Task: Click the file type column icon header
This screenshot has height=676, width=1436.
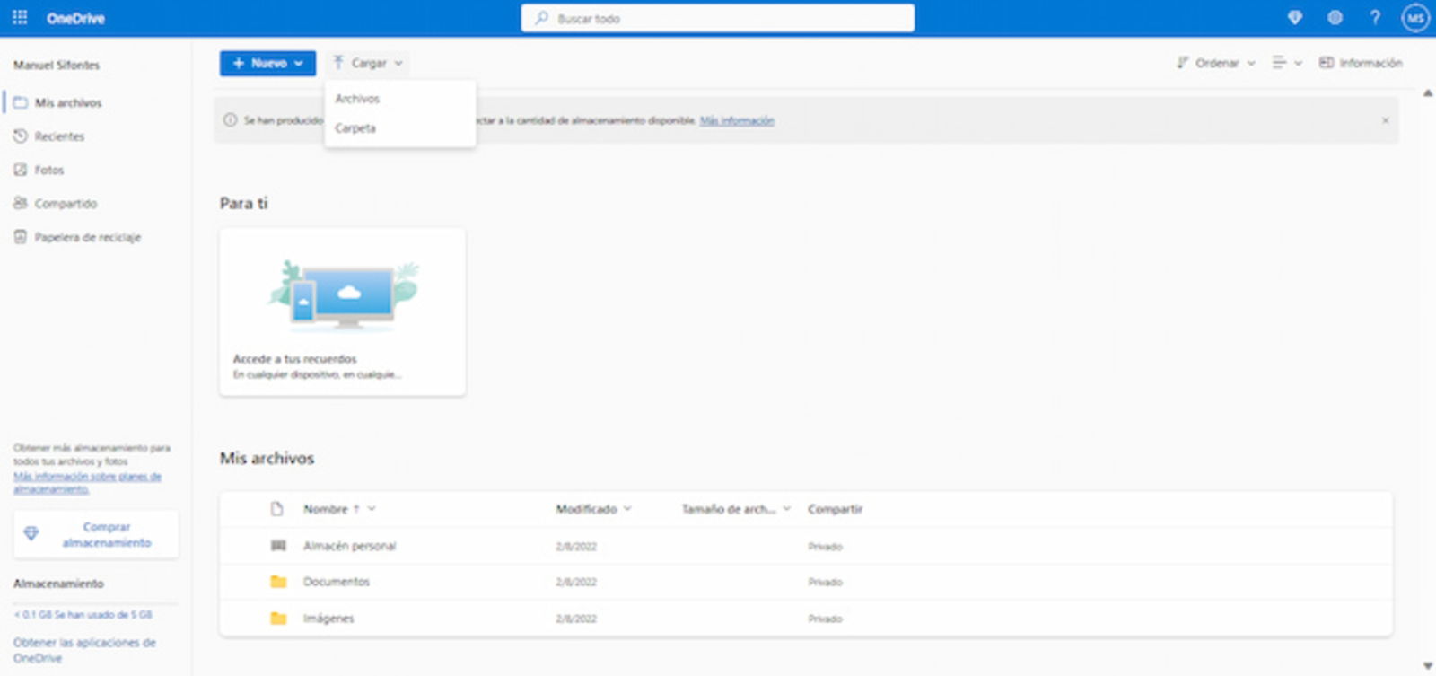Action: (277, 509)
